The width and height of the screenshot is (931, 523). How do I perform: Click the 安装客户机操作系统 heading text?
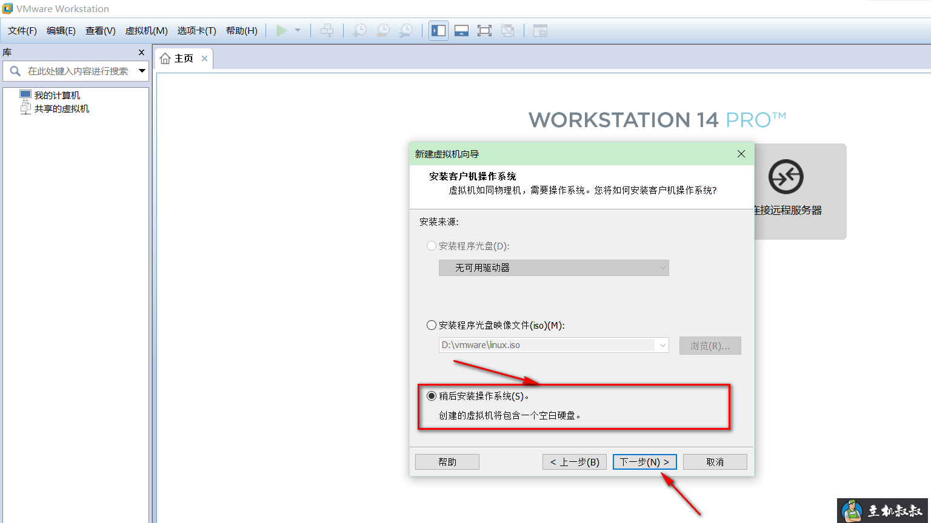tap(473, 176)
